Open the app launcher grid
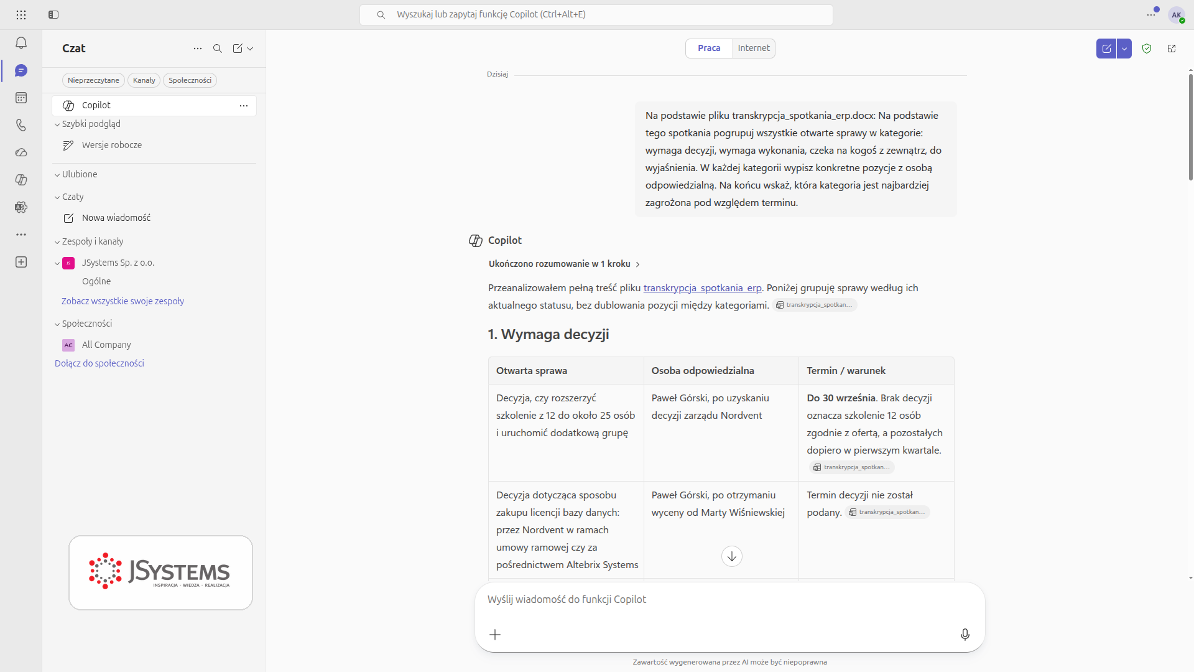 click(21, 15)
